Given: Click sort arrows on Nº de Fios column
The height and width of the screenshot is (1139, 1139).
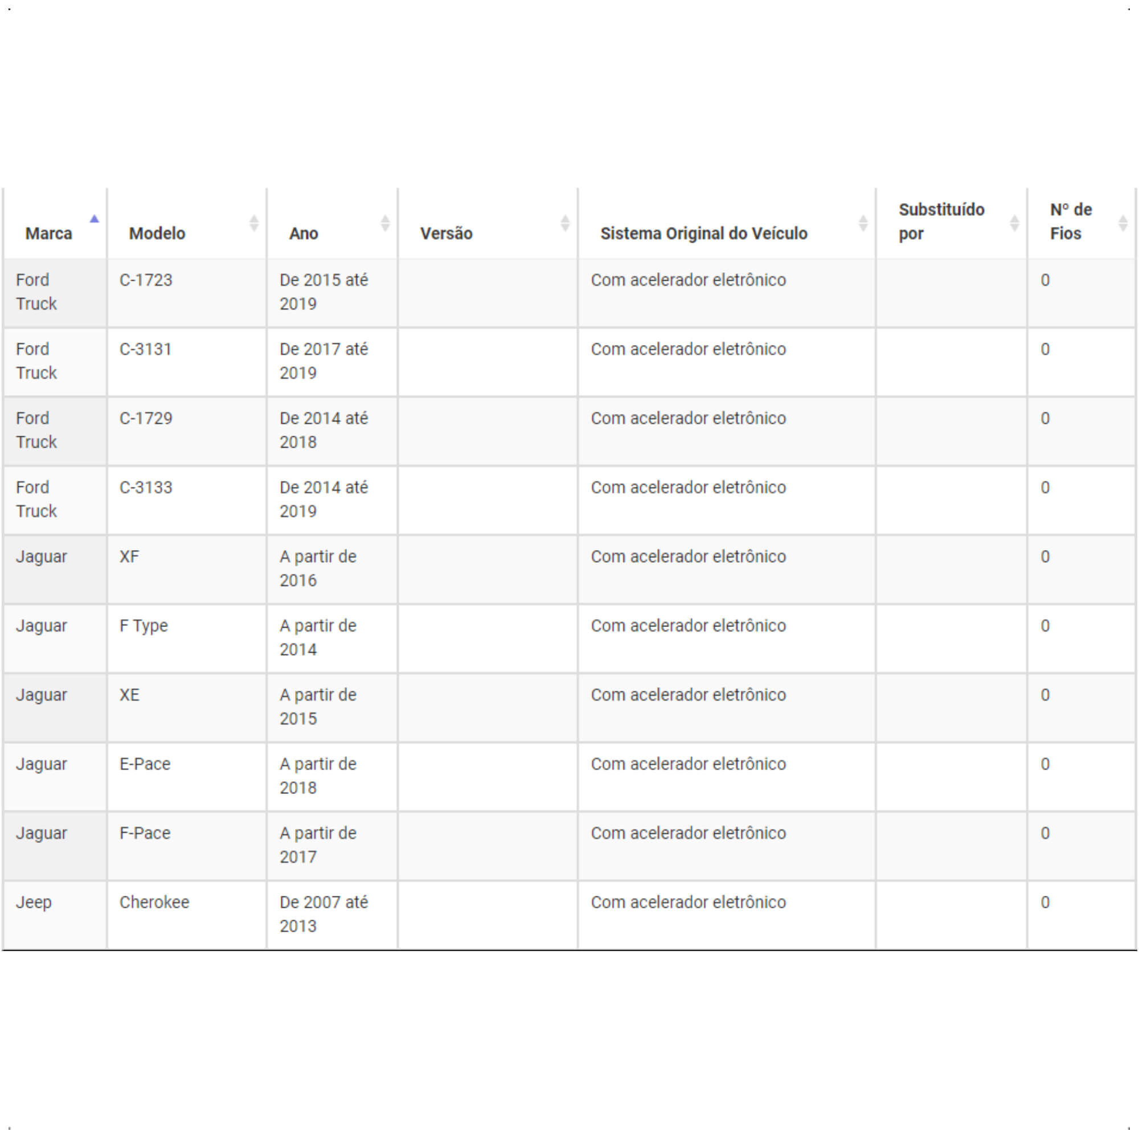Looking at the screenshot, I should [1123, 223].
